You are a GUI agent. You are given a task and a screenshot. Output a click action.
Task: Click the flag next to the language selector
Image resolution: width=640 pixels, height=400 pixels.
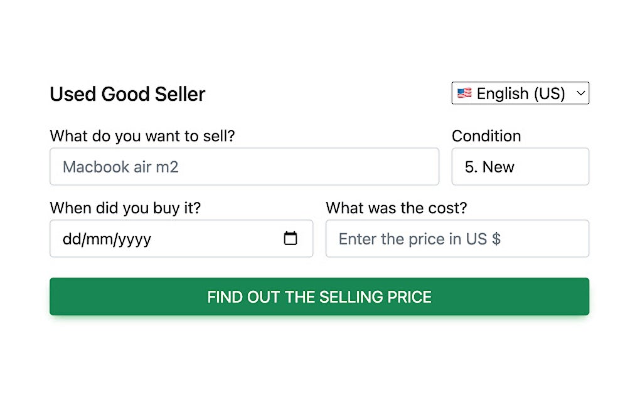pyautogui.click(x=464, y=93)
